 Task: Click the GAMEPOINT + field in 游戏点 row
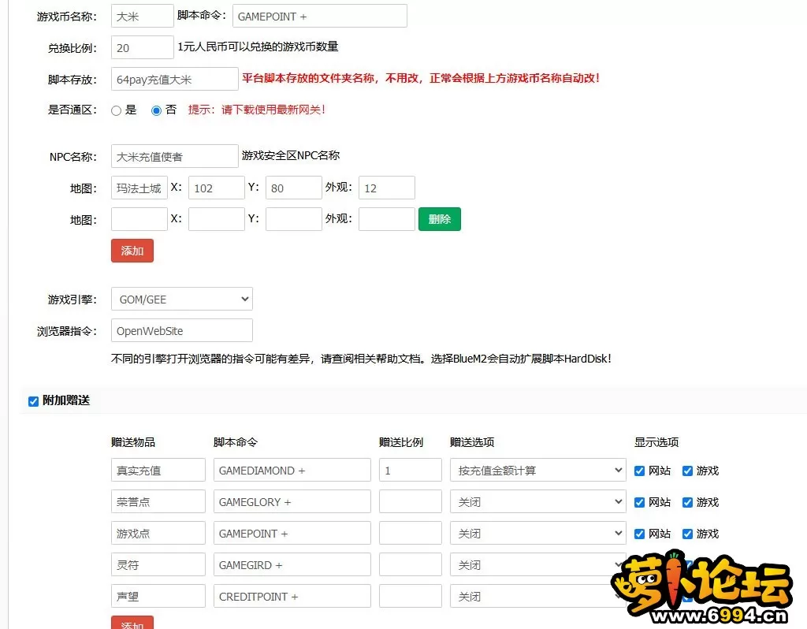coord(292,534)
